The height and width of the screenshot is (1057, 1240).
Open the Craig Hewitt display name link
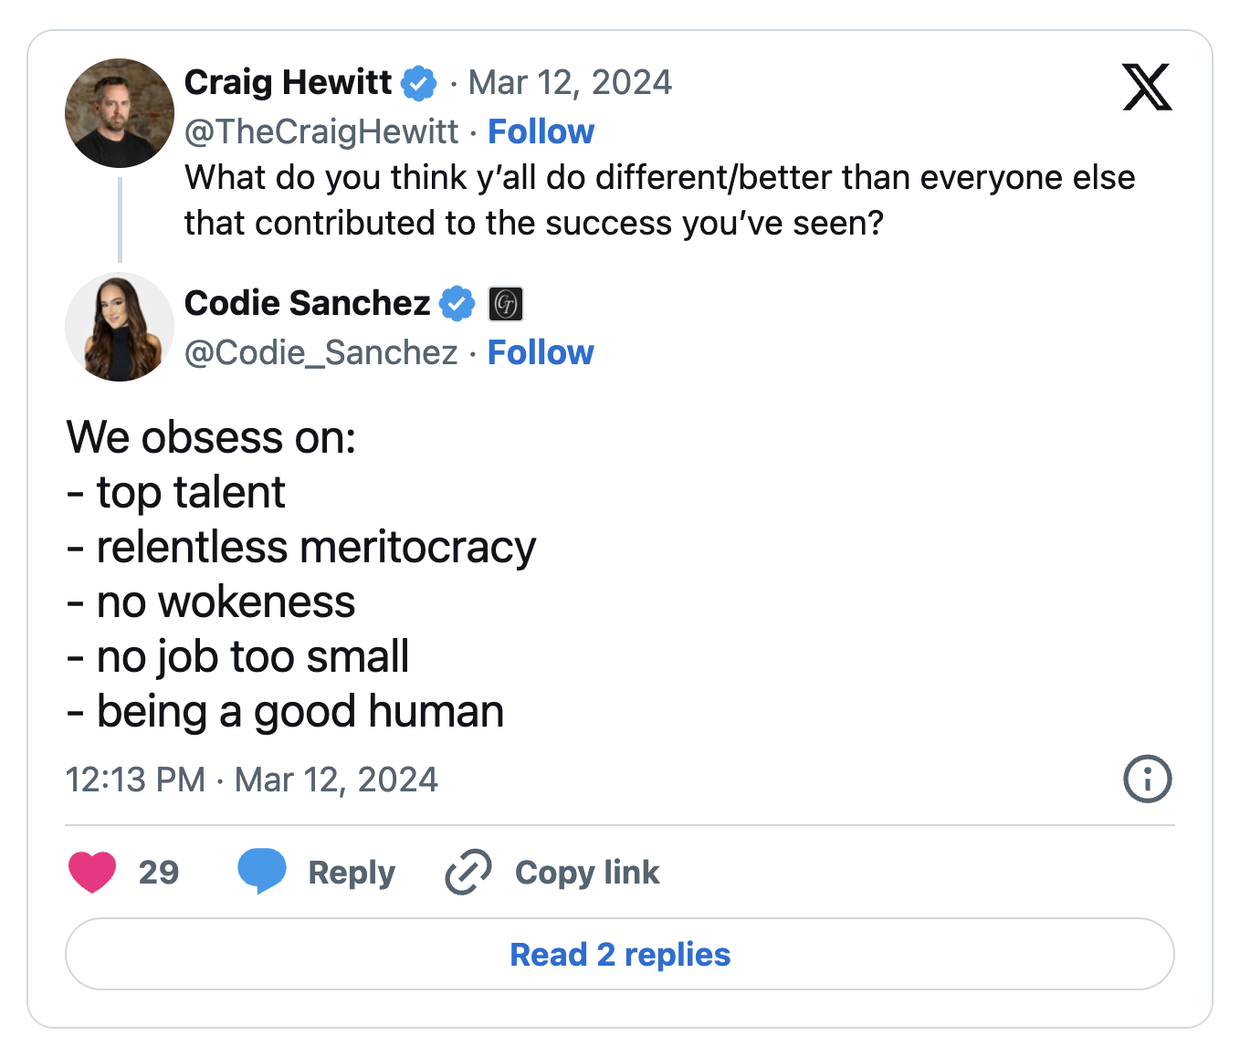(x=288, y=83)
